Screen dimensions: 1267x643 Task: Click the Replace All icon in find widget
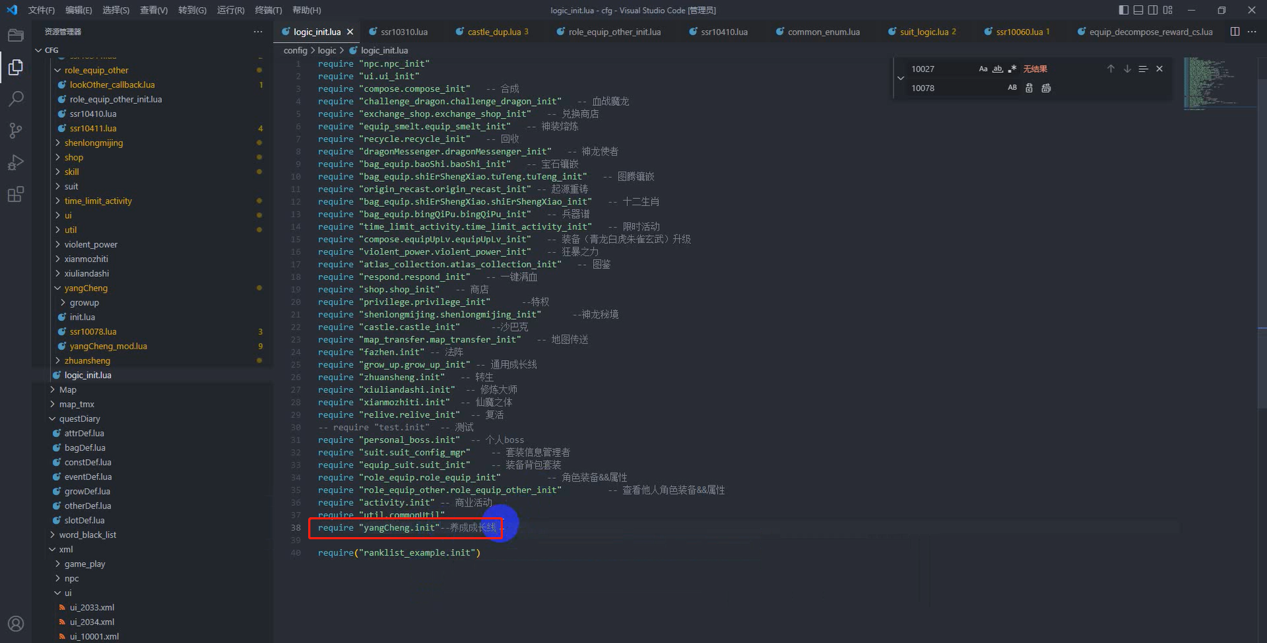(x=1046, y=88)
